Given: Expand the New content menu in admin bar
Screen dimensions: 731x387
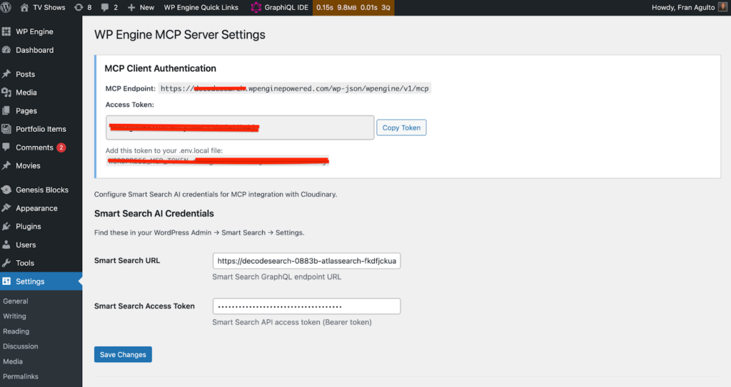Looking at the screenshot, I should pos(141,7).
